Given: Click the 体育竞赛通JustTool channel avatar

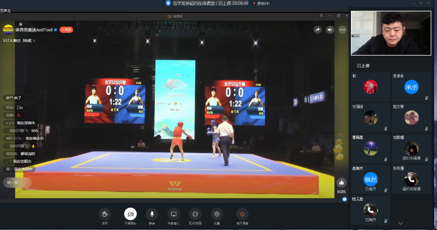Looking at the screenshot, I should (8, 29).
